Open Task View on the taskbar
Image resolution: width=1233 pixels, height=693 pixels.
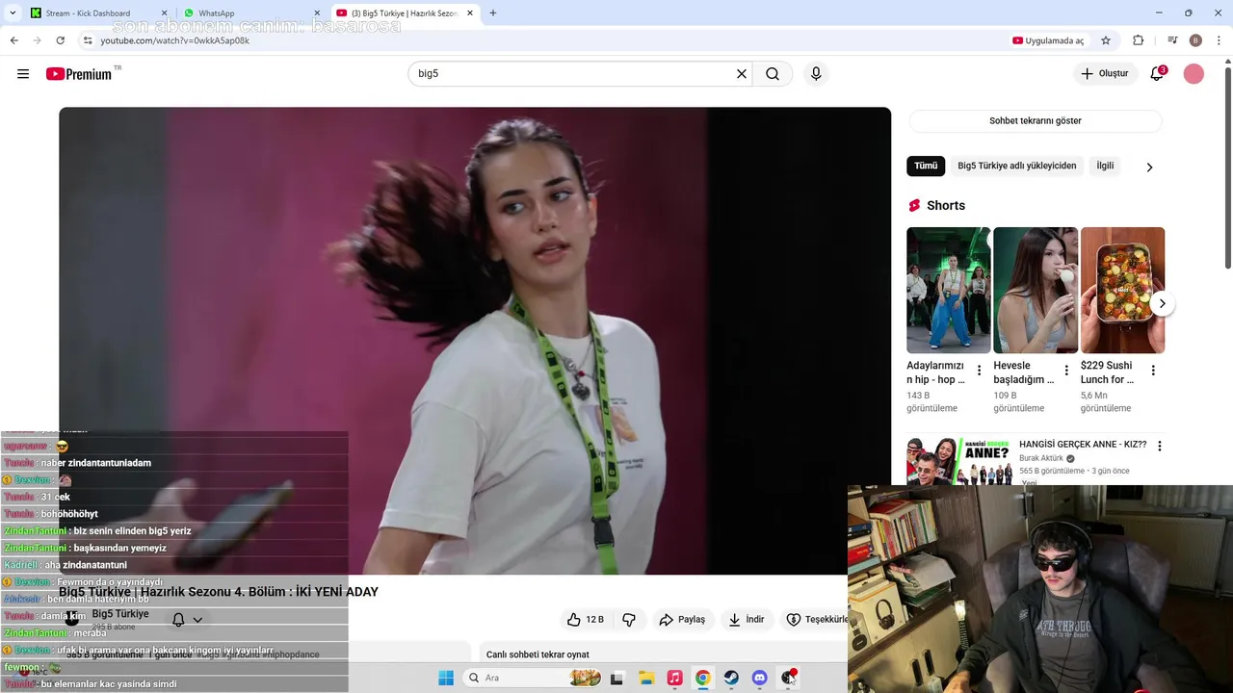(616, 678)
